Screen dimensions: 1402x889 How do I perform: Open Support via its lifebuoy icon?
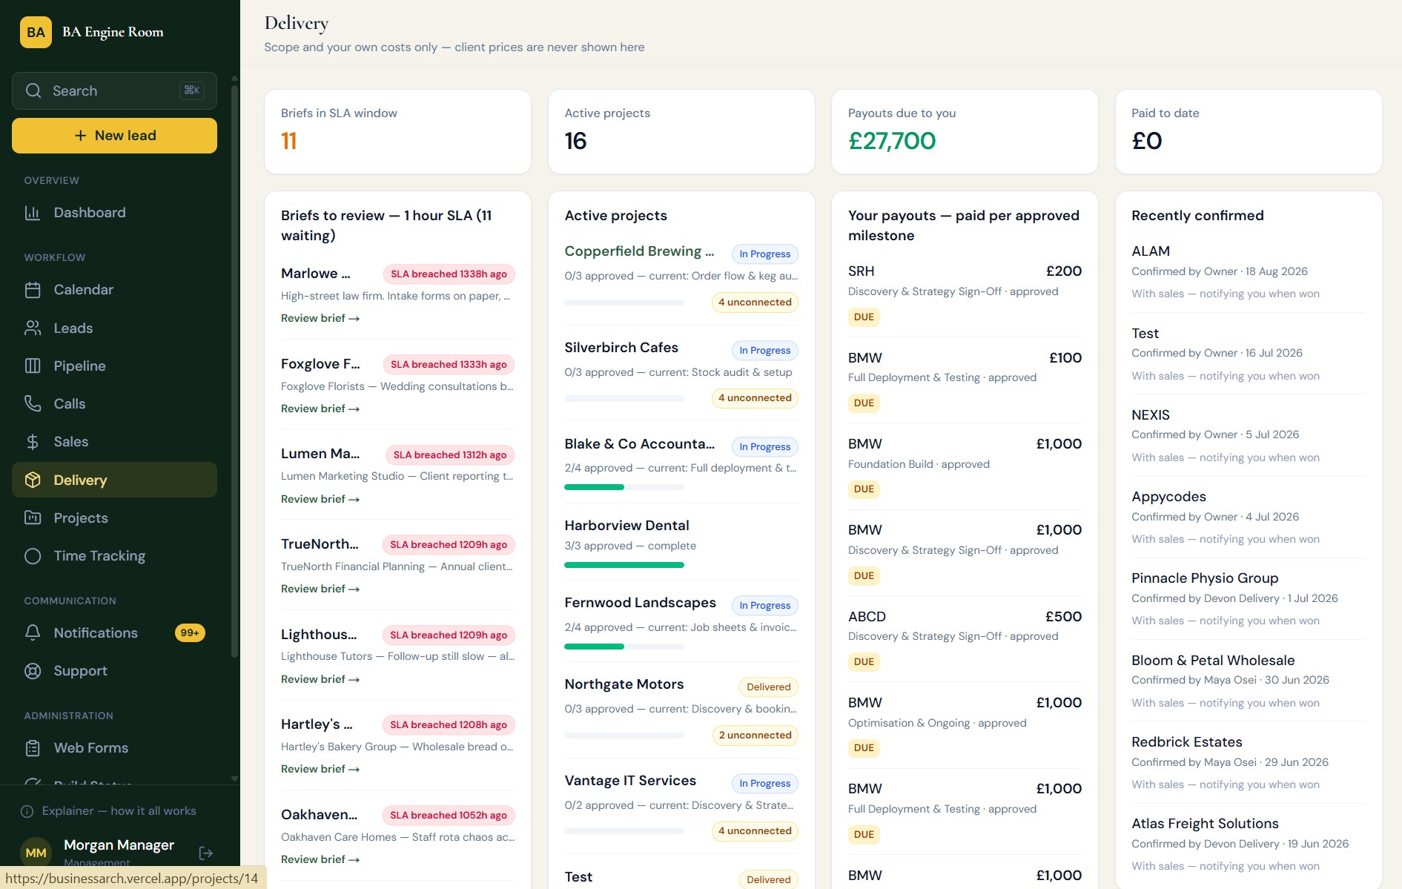[33, 671]
